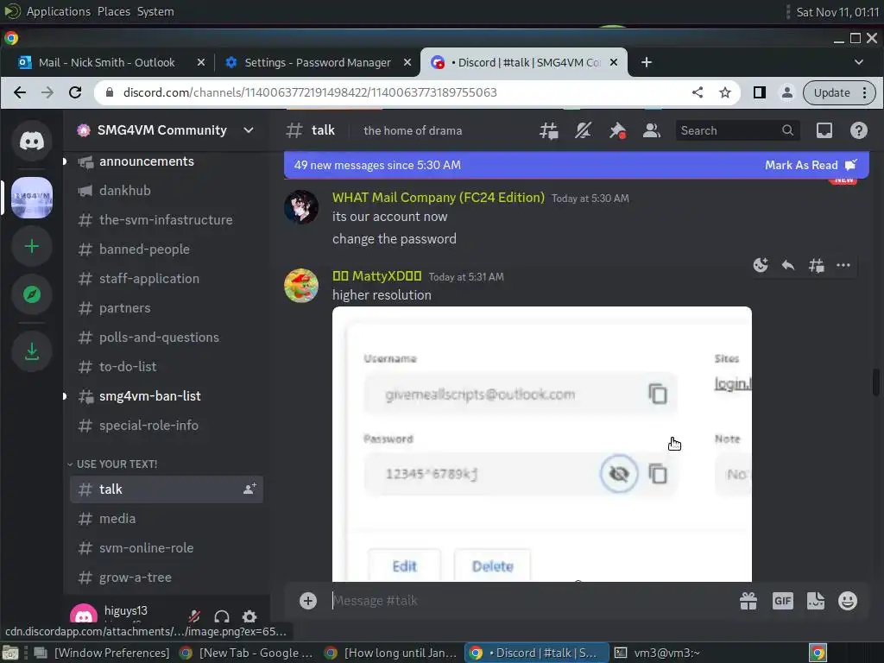This screenshot has width=884, height=663.
Task: Open System menu in top panel
Action: (155, 11)
